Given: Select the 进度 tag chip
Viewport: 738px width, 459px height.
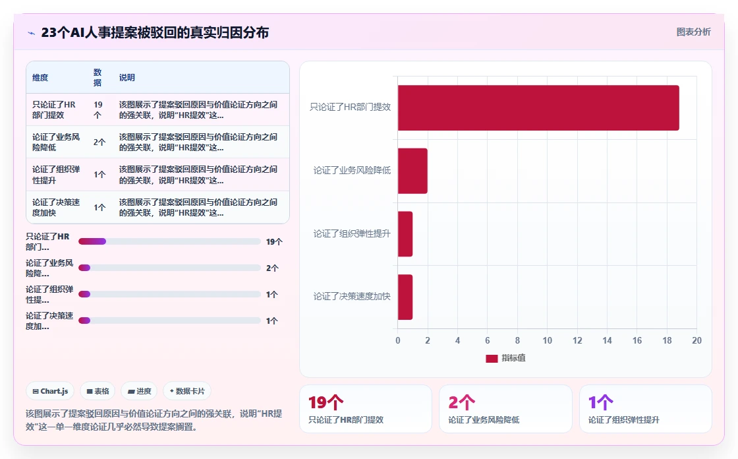Looking at the screenshot, I should pyautogui.click(x=139, y=391).
